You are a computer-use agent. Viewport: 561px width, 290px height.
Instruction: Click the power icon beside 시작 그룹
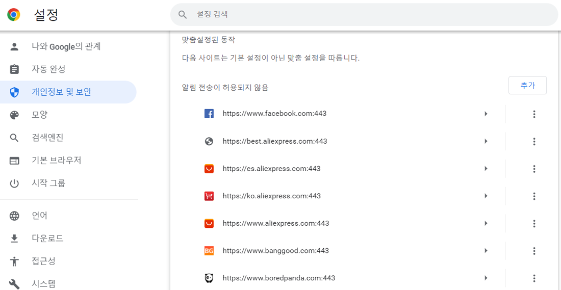[x=14, y=184]
